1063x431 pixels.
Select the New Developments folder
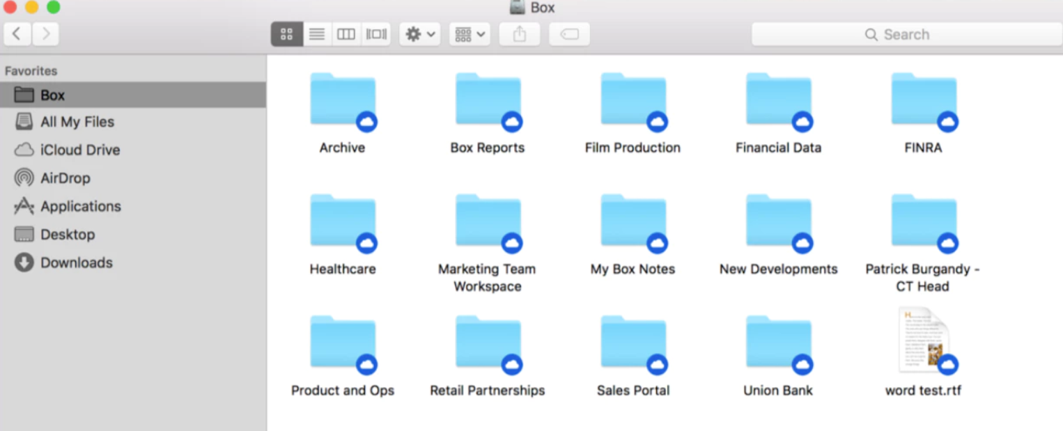pyautogui.click(x=778, y=223)
